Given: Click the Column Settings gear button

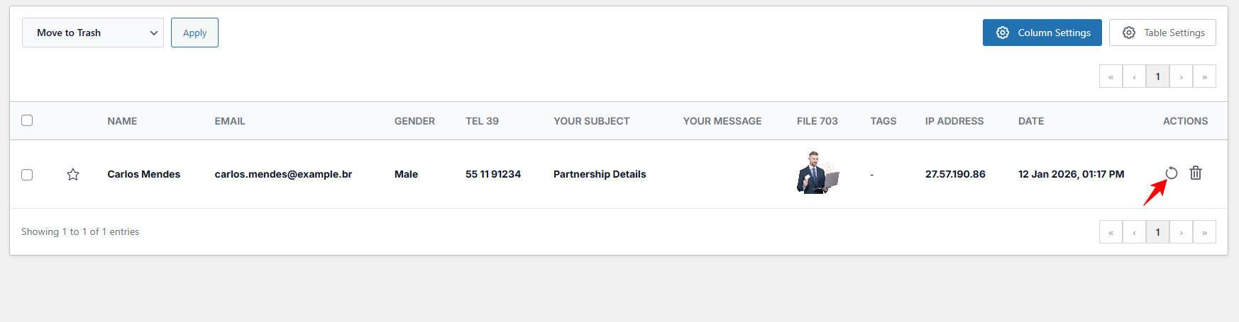Looking at the screenshot, I should (1042, 33).
